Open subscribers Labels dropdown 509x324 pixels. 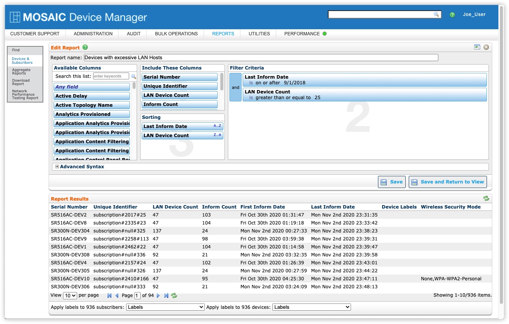pyautogui.click(x=165, y=307)
